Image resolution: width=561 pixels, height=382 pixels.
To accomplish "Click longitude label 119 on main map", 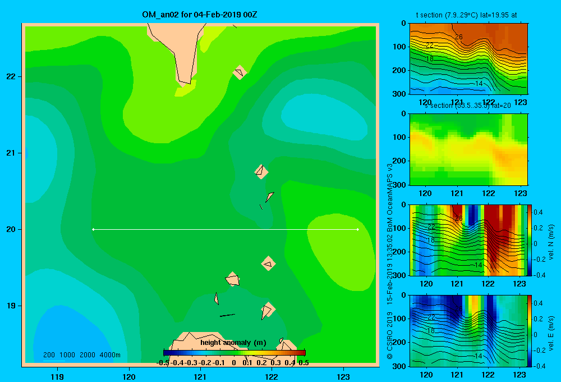I will pos(57,376).
